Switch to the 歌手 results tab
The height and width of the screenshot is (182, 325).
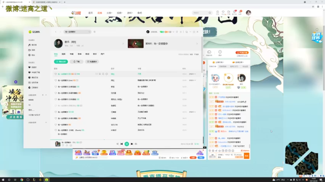(x=95, y=54)
